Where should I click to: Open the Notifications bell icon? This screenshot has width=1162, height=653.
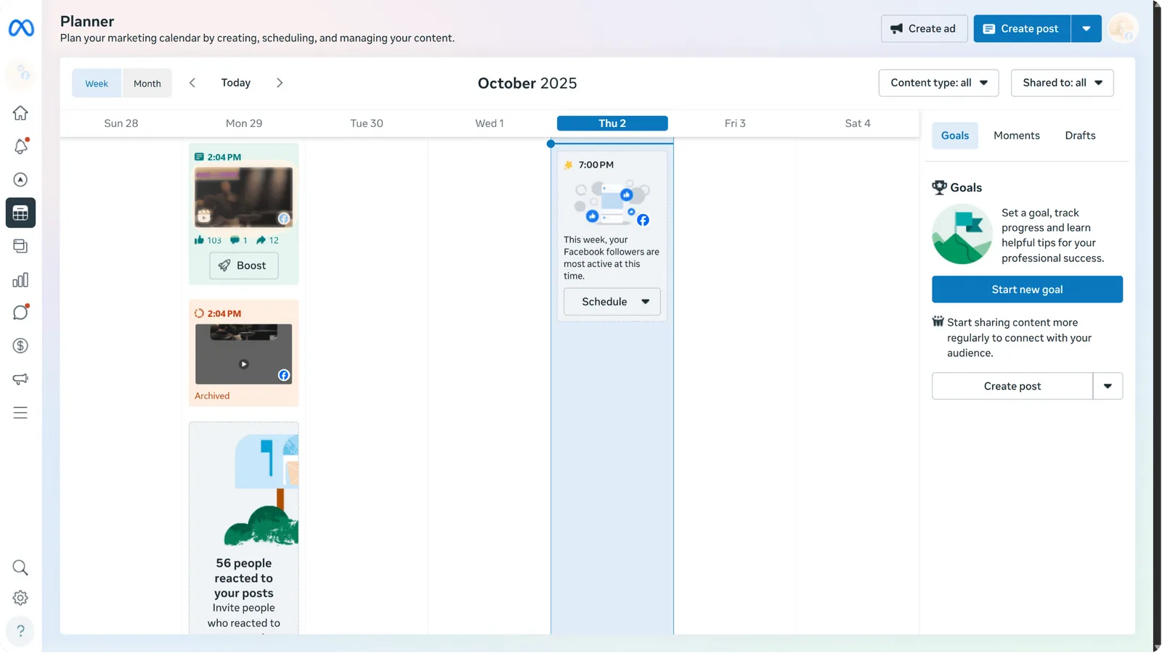(20, 147)
